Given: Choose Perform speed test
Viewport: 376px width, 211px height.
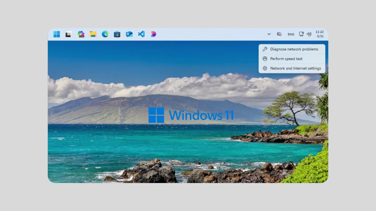Looking at the screenshot, I should (x=286, y=59).
